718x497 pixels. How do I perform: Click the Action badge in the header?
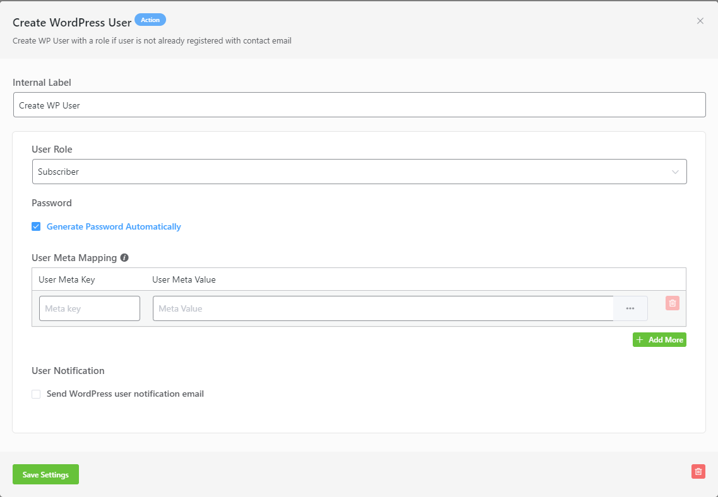point(150,20)
